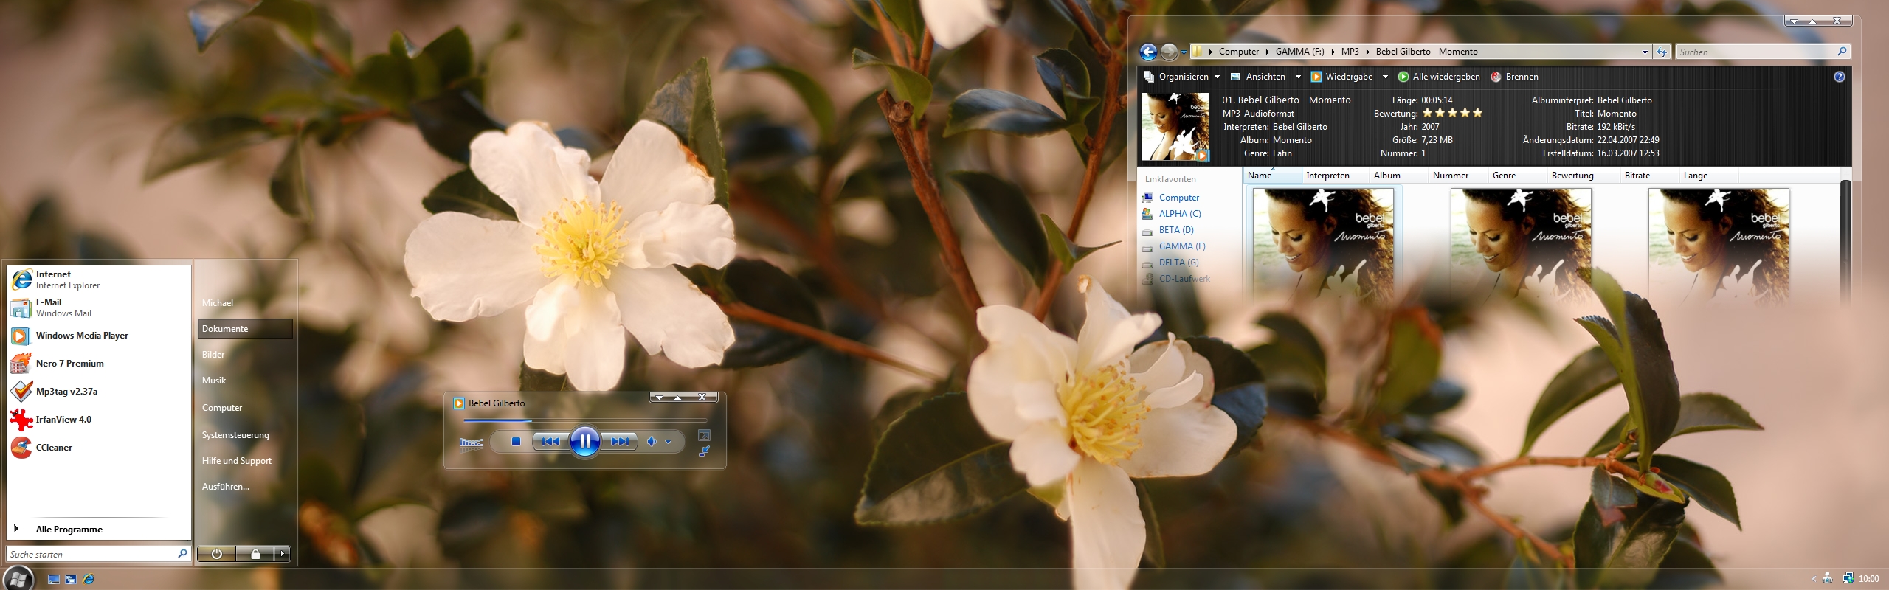Click Ausführen... in Start menu
This screenshot has height=590, width=1889.
coord(226,487)
